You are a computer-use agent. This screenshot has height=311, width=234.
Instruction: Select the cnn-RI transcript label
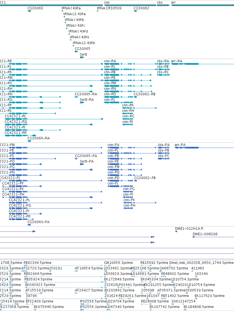point(128,121)
